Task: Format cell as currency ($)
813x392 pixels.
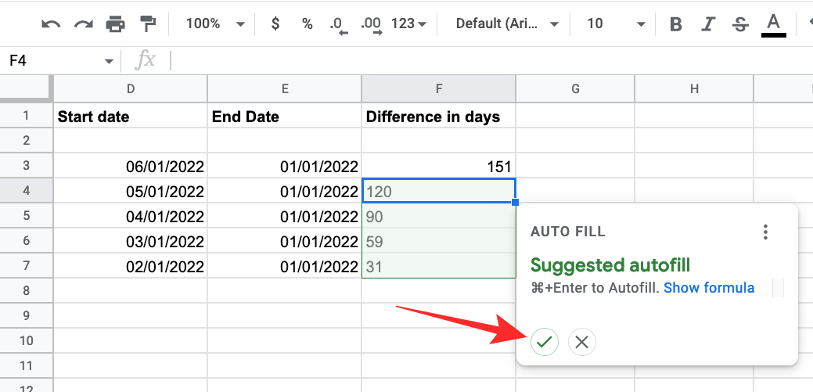Action: [275, 24]
